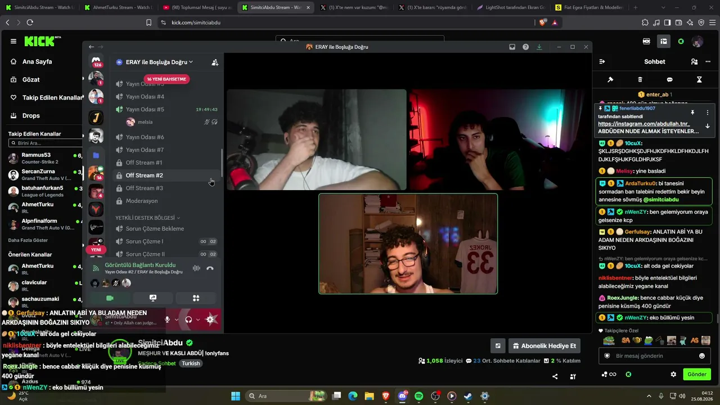This screenshot has width=720, height=405.
Task: Open the Moderasyon channel
Action: coord(167,201)
